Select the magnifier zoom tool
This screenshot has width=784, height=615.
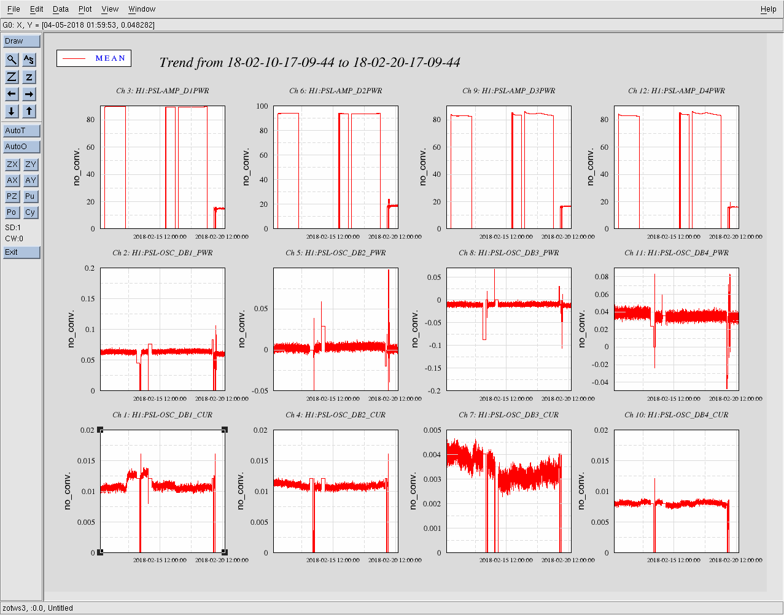(x=12, y=60)
